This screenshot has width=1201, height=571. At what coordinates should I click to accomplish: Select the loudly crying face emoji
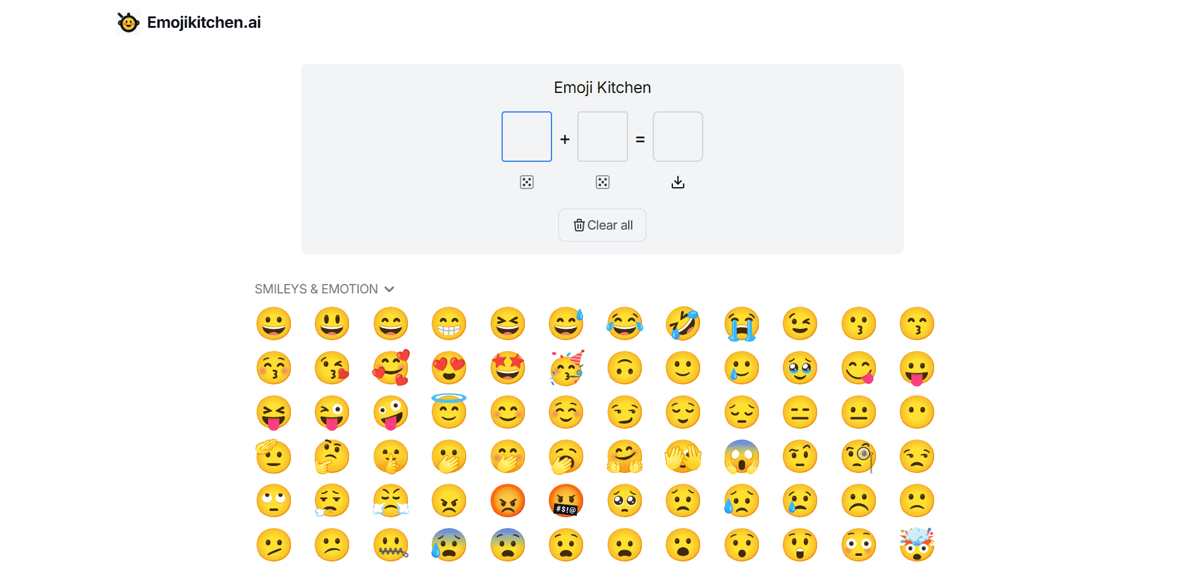pos(741,323)
